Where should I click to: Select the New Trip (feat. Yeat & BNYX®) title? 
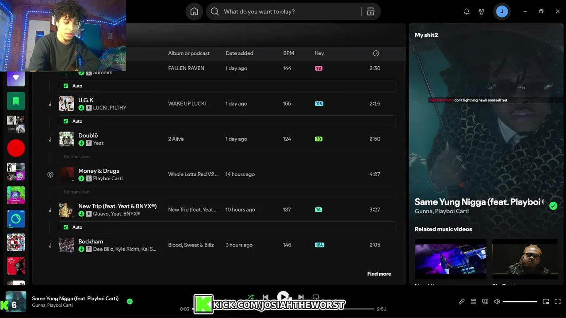pyautogui.click(x=117, y=206)
